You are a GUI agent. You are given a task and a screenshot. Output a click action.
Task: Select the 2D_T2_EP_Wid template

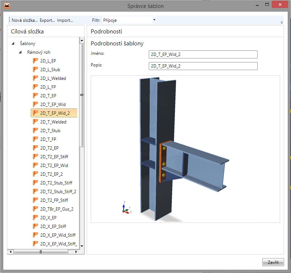(54, 166)
